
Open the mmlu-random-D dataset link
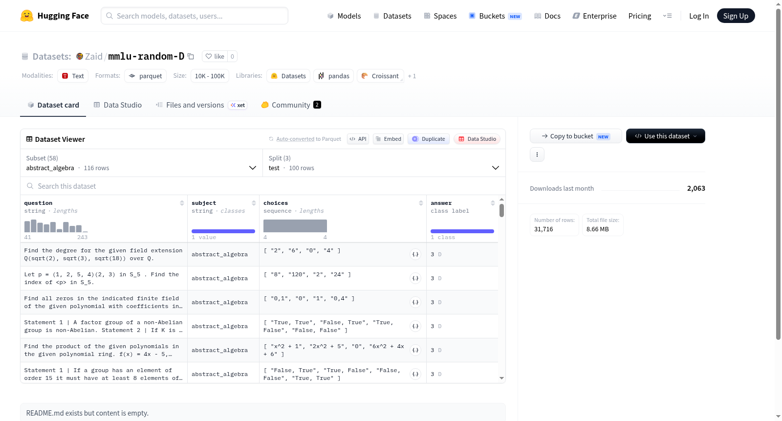tap(146, 56)
